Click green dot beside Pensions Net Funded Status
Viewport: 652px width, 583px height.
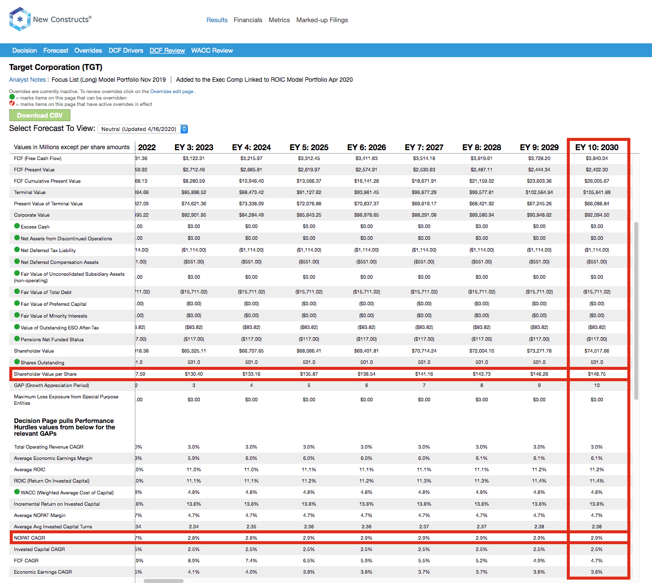[x=17, y=339]
